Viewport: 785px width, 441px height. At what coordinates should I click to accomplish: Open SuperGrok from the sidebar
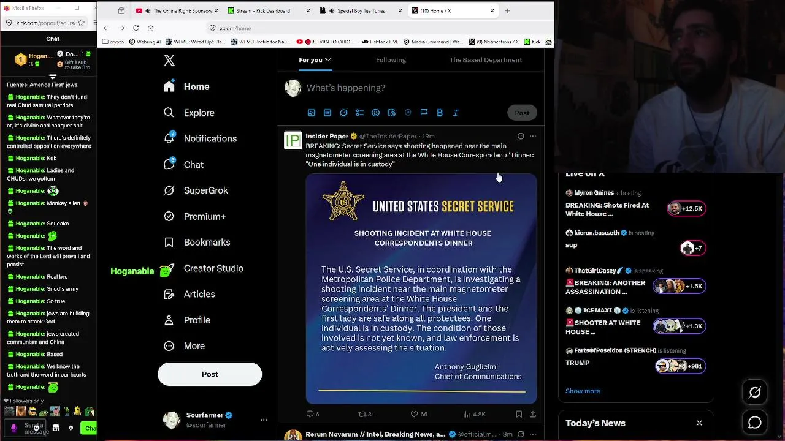point(196,190)
